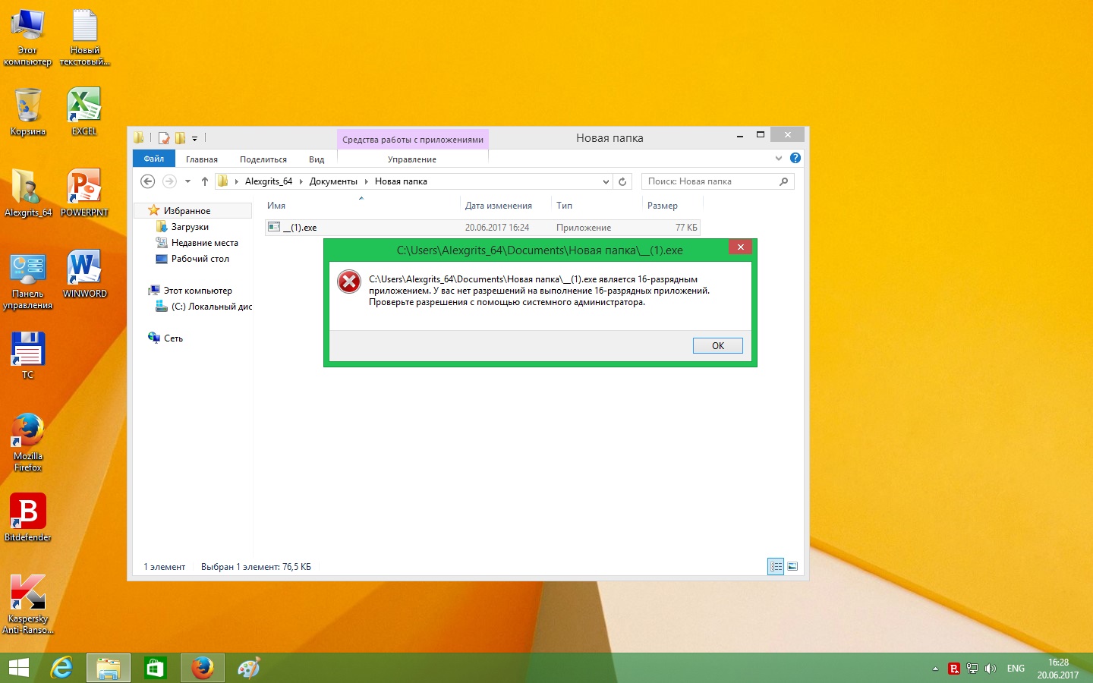Click the Paint icon in the taskbar
This screenshot has width=1093, height=683.
pyautogui.click(x=249, y=668)
